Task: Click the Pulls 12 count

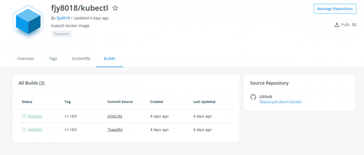Action: (348, 25)
